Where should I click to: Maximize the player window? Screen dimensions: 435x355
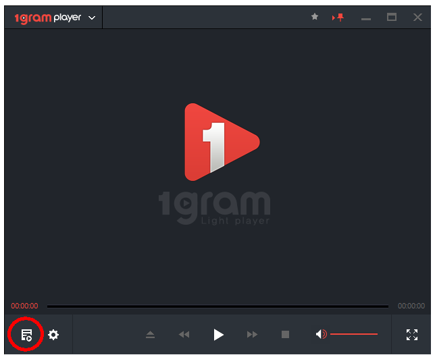click(392, 17)
